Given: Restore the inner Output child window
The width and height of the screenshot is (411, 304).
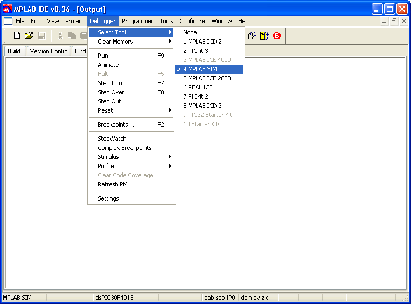Looking at the screenshot, I should [394, 21].
